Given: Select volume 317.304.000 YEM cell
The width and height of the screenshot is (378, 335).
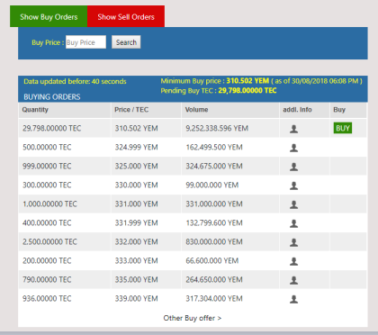Looking at the screenshot, I should coord(230,298).
